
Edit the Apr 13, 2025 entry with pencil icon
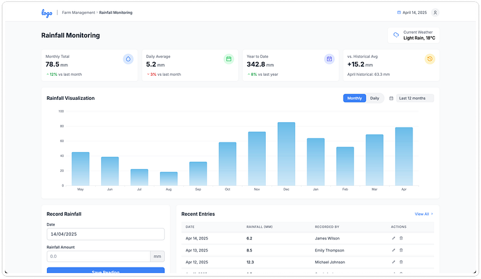click(x=393, y=250)
